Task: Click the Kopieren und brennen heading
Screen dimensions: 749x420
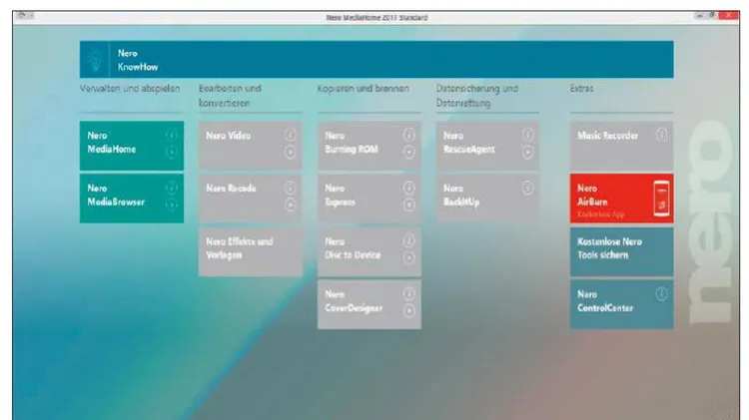Action: tap(364, 89)
